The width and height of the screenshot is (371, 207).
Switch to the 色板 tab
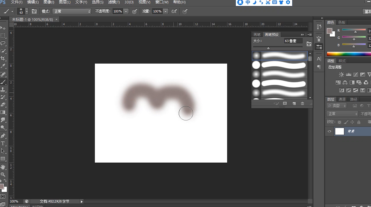342,22
